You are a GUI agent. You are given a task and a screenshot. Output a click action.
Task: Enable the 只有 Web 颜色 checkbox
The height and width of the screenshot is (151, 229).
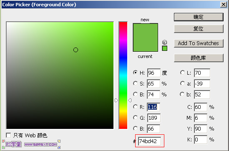click(8, 135)
